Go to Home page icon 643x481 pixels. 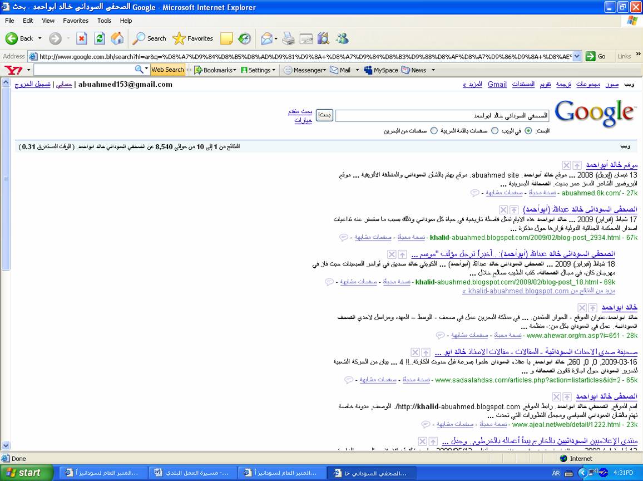click(x=117, y=38)
